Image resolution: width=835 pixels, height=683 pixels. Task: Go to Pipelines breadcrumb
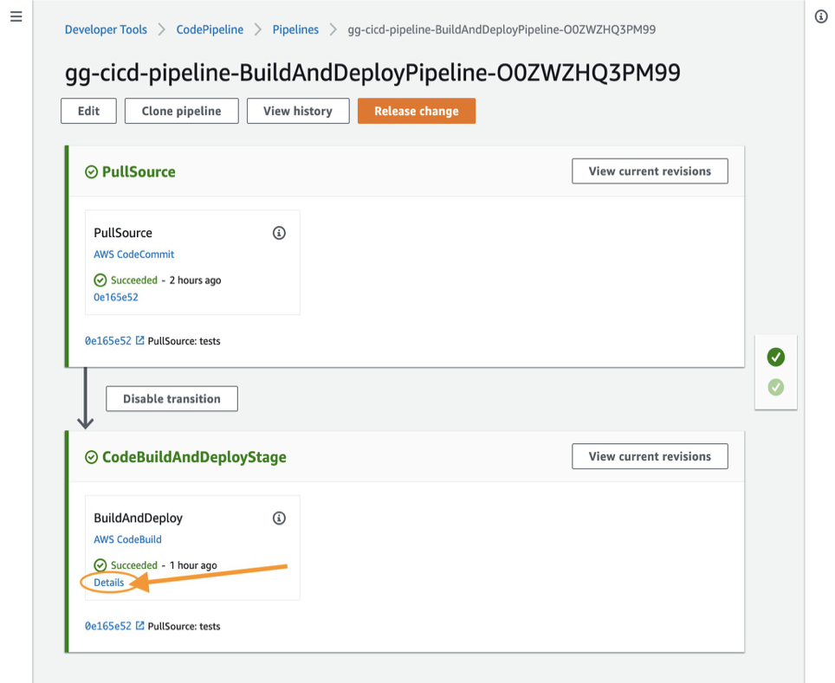(x=295, y=29)
